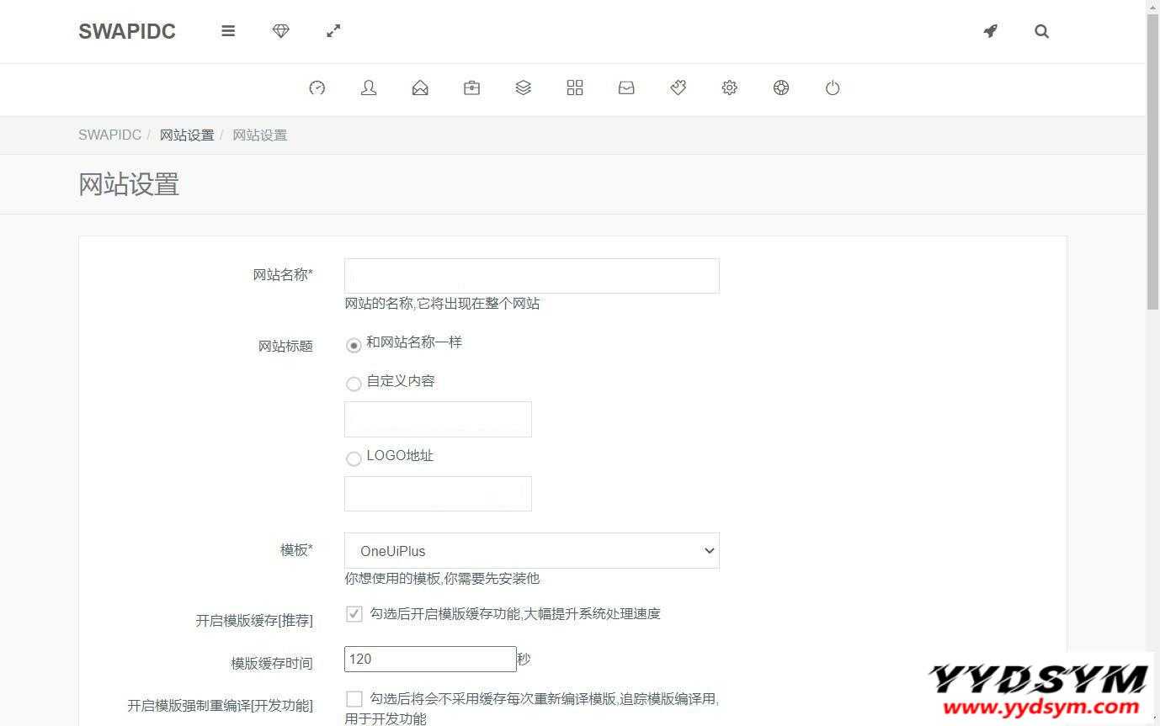This screenshot has height=726, width=1160.
Task: Open the dashboard speedometer icon
Action: (317, 87)
